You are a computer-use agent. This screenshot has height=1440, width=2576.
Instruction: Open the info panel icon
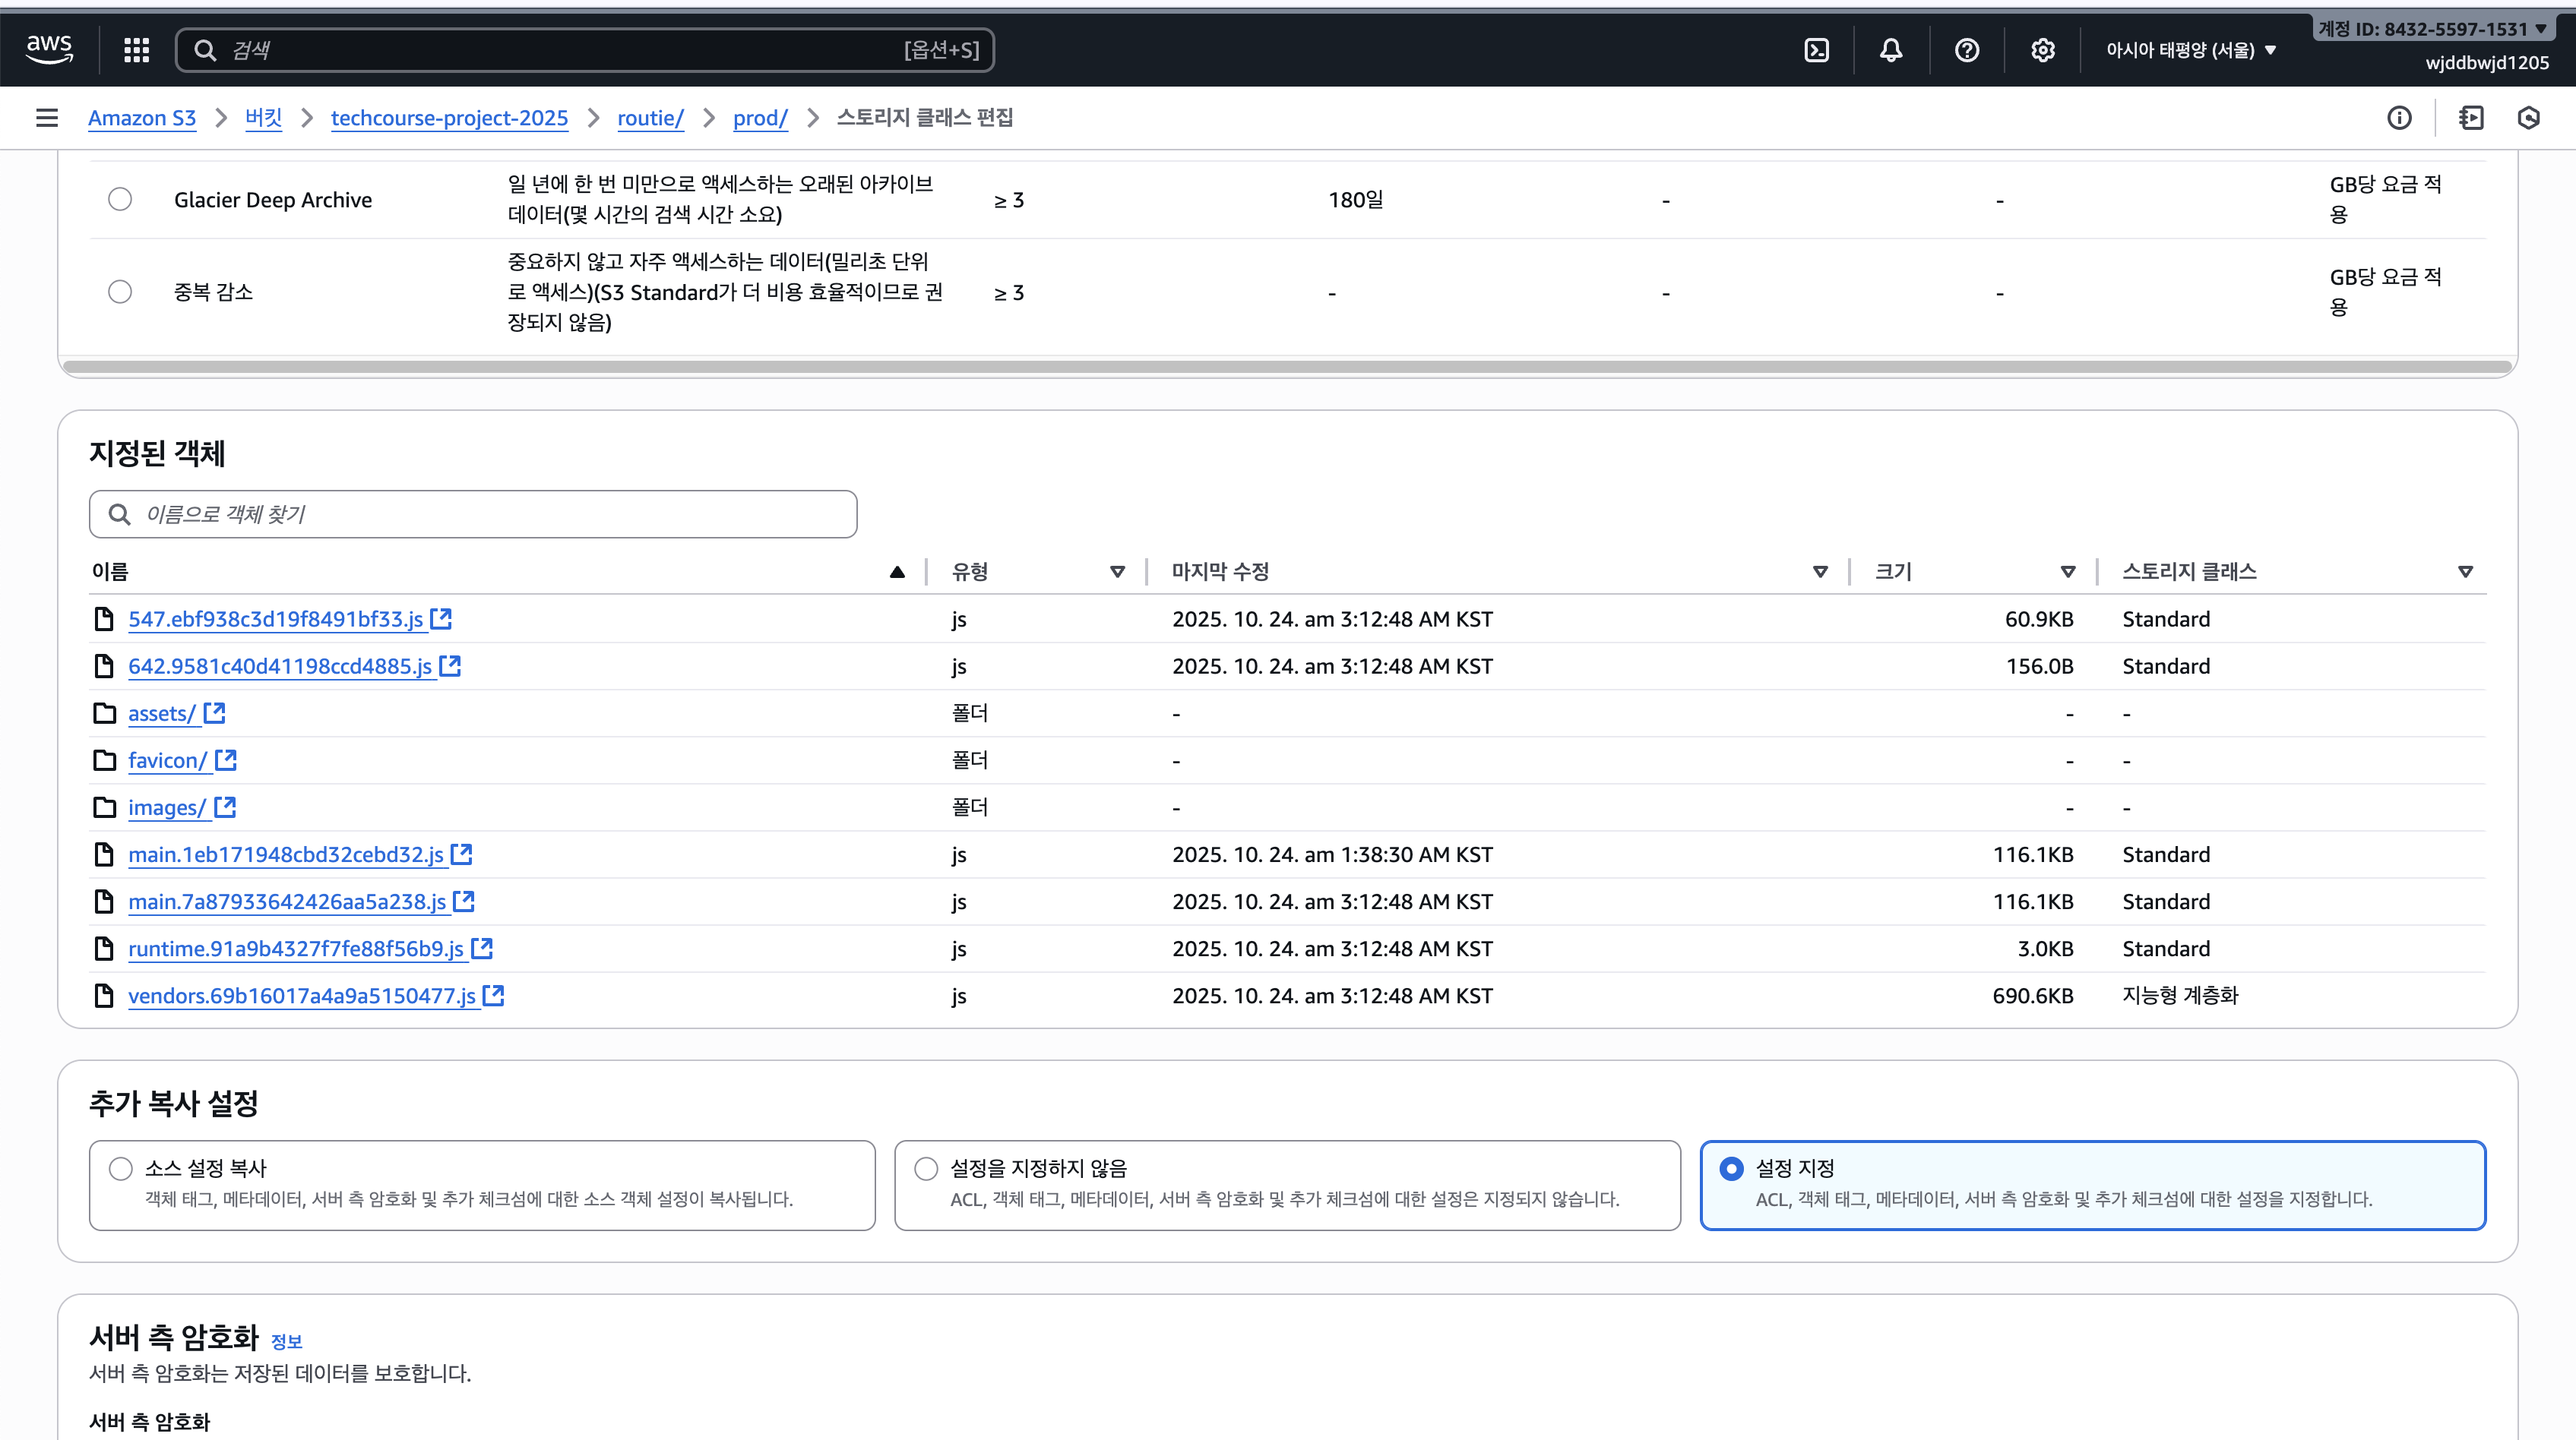pos(2399,118)
